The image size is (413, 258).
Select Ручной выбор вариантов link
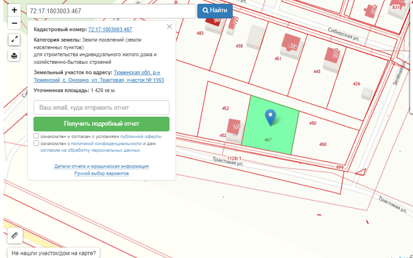(101, 173)
